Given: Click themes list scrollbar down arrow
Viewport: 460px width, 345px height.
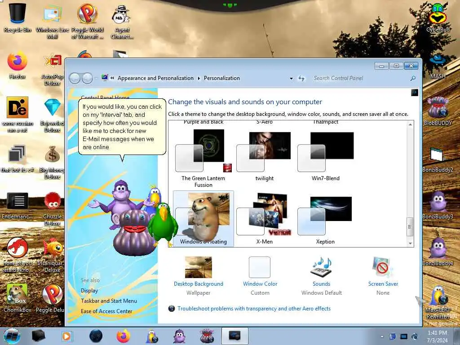Looking at the screenshot, I should coord(410,243).
